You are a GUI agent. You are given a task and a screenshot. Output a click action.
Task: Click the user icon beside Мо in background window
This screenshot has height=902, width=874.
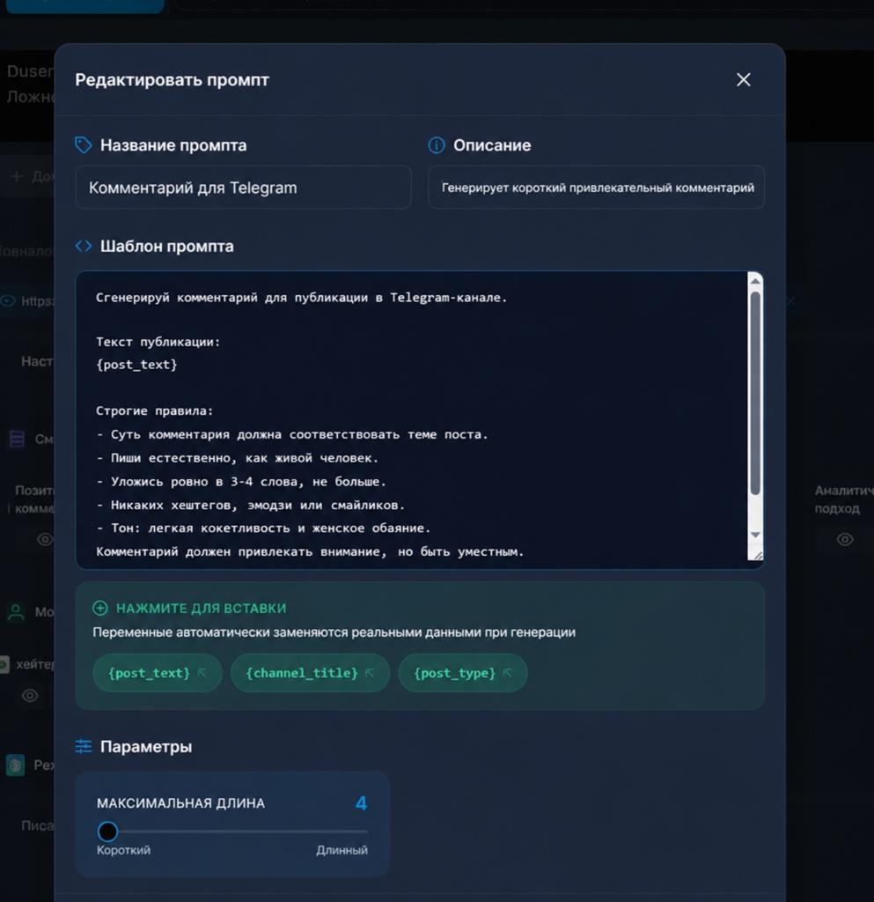click(16, 612)
